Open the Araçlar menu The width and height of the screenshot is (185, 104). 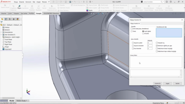[38, 2]
